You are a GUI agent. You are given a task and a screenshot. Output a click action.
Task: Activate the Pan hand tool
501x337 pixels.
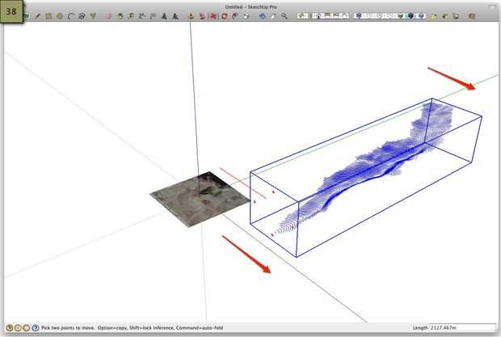click(x=273, y=16)
